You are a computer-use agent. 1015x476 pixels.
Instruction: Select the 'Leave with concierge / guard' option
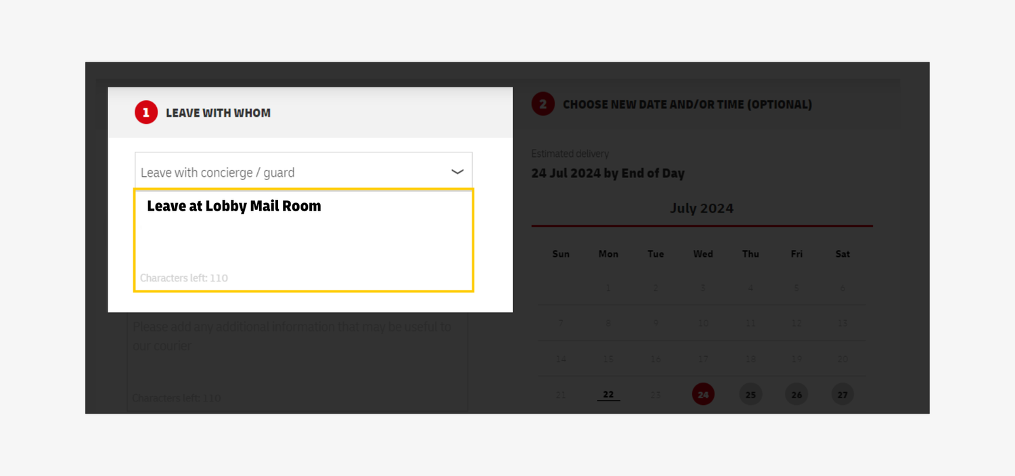click(217, 172)
